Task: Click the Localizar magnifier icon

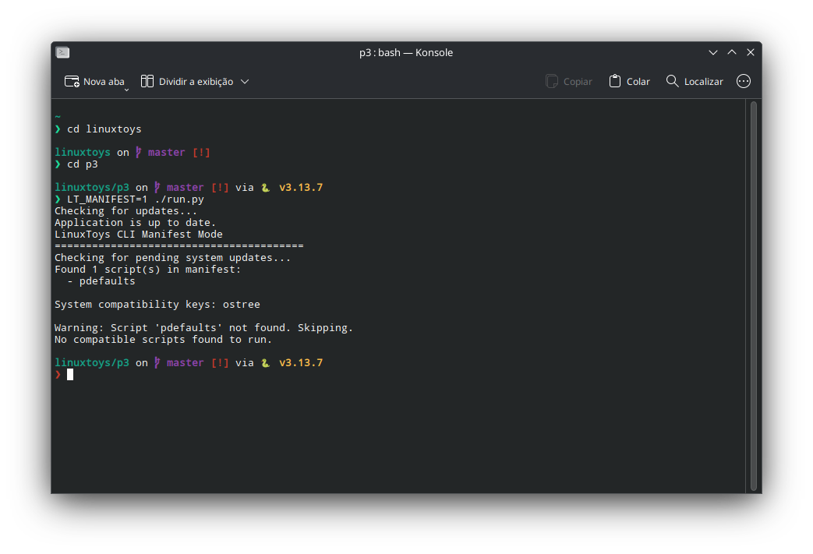Action: (x=671, y=80)
